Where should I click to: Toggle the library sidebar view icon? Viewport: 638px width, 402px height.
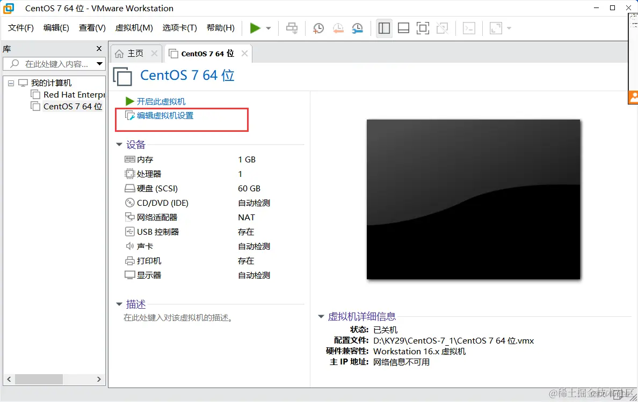pos(384,28)
